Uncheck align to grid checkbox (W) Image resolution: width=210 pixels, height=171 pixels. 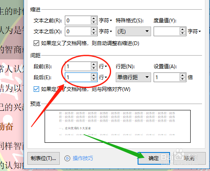click(x=36, y=89)
